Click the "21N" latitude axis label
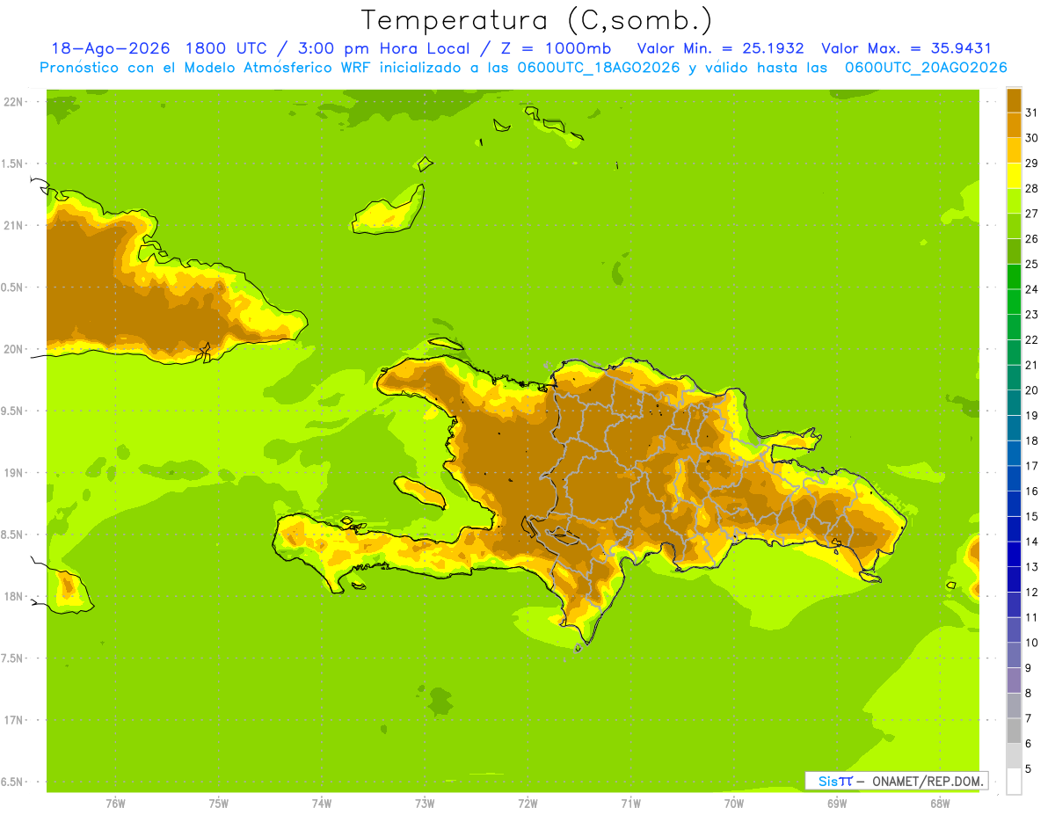This screenshot has height=815, width=1055. [13, 225]
